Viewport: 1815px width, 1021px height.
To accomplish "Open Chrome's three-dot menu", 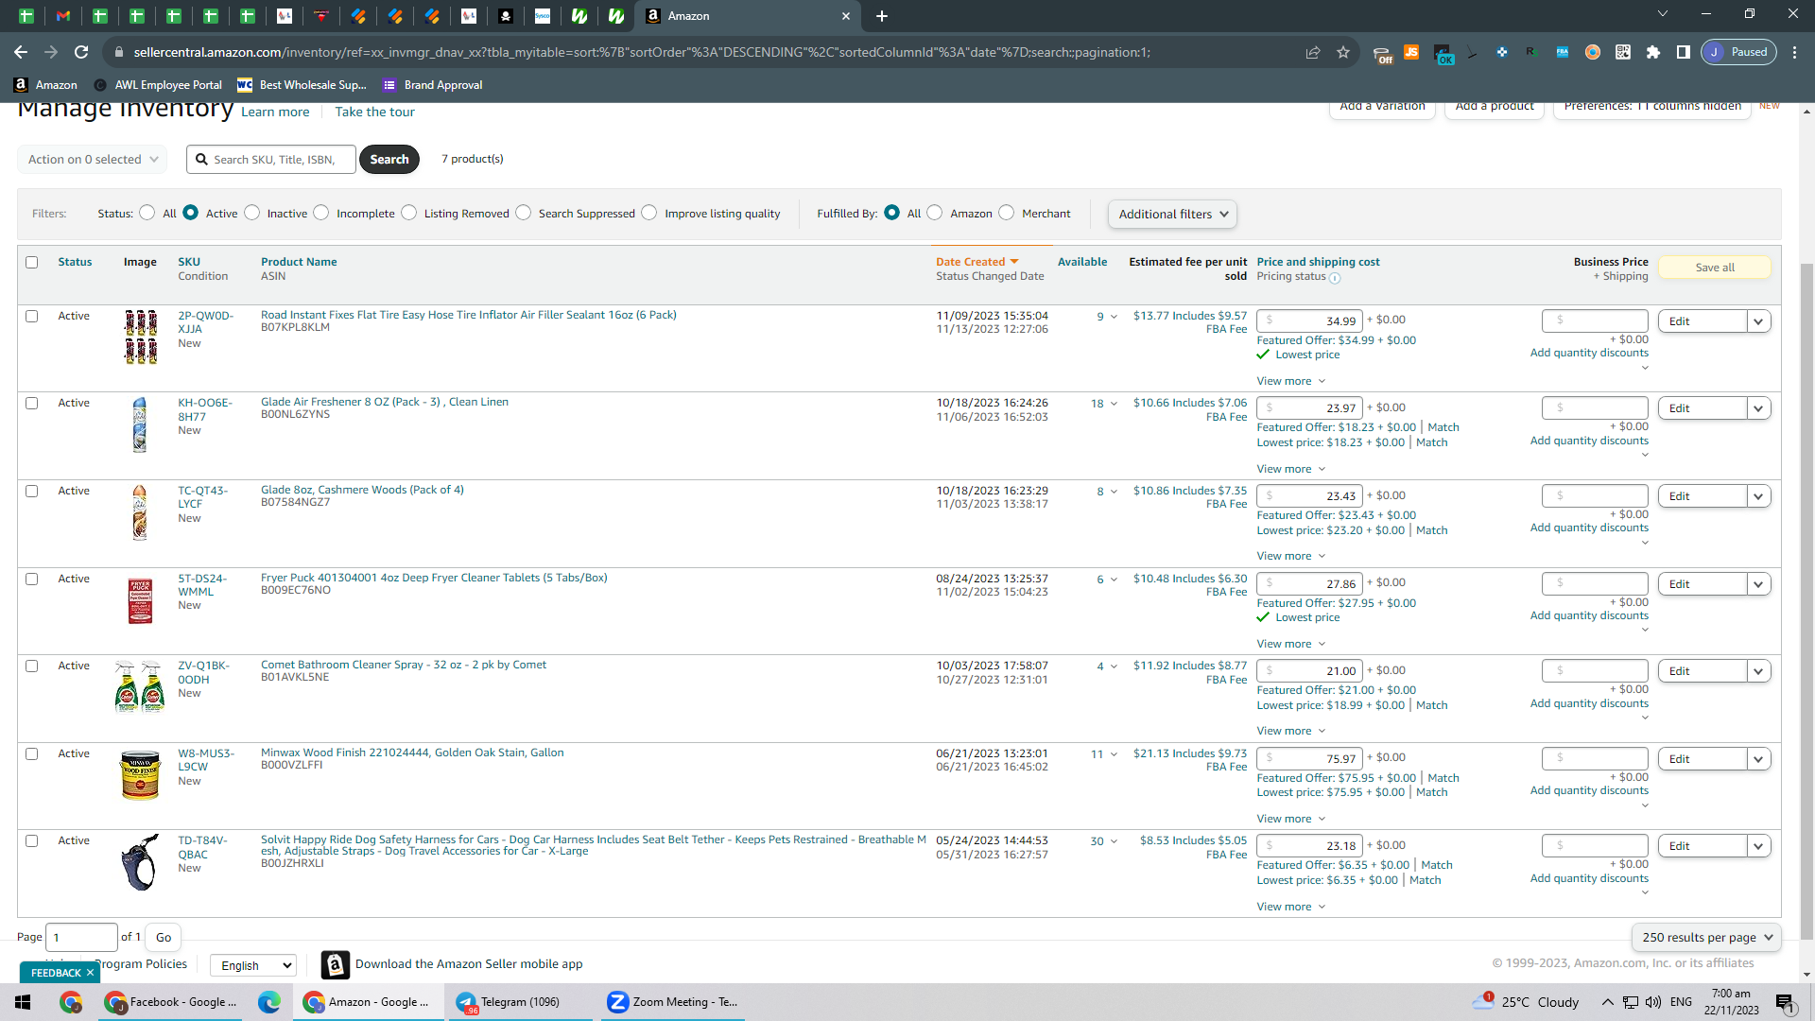I will [1795, 52].
